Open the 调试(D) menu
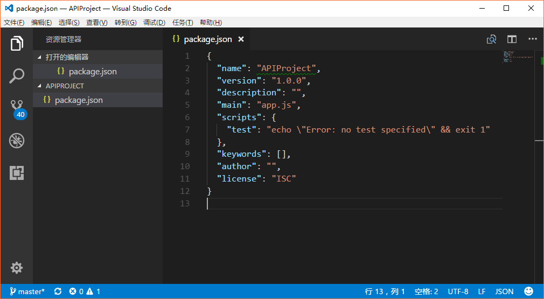The width and height of the screenshot is (544, 299). [x=154, y=23]
